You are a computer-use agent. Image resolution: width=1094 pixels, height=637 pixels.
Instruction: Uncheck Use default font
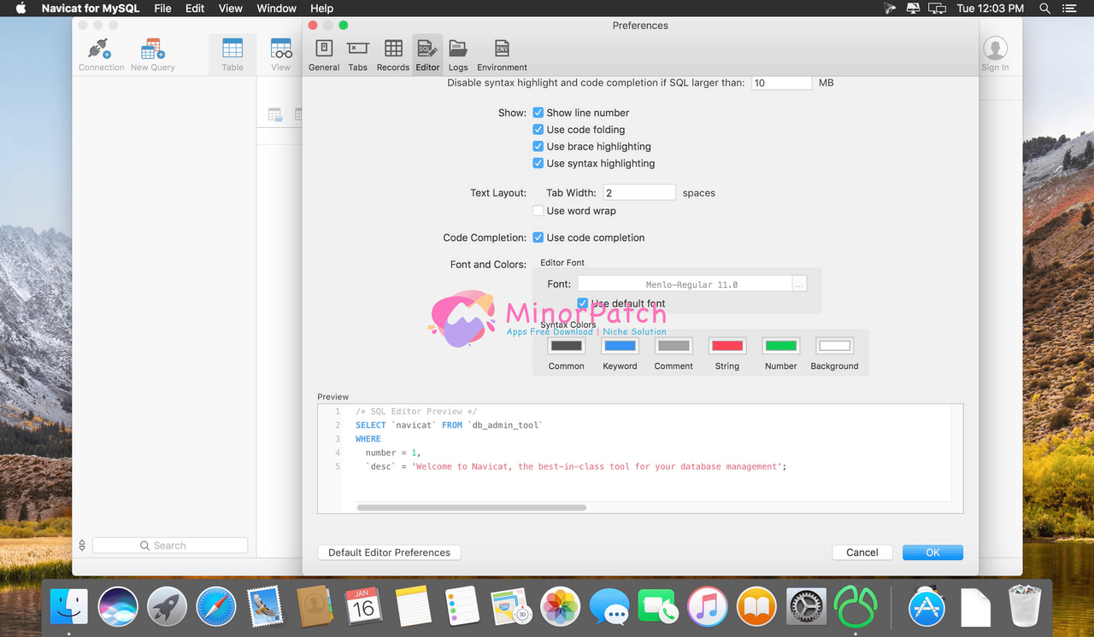[x=583, y=303]
